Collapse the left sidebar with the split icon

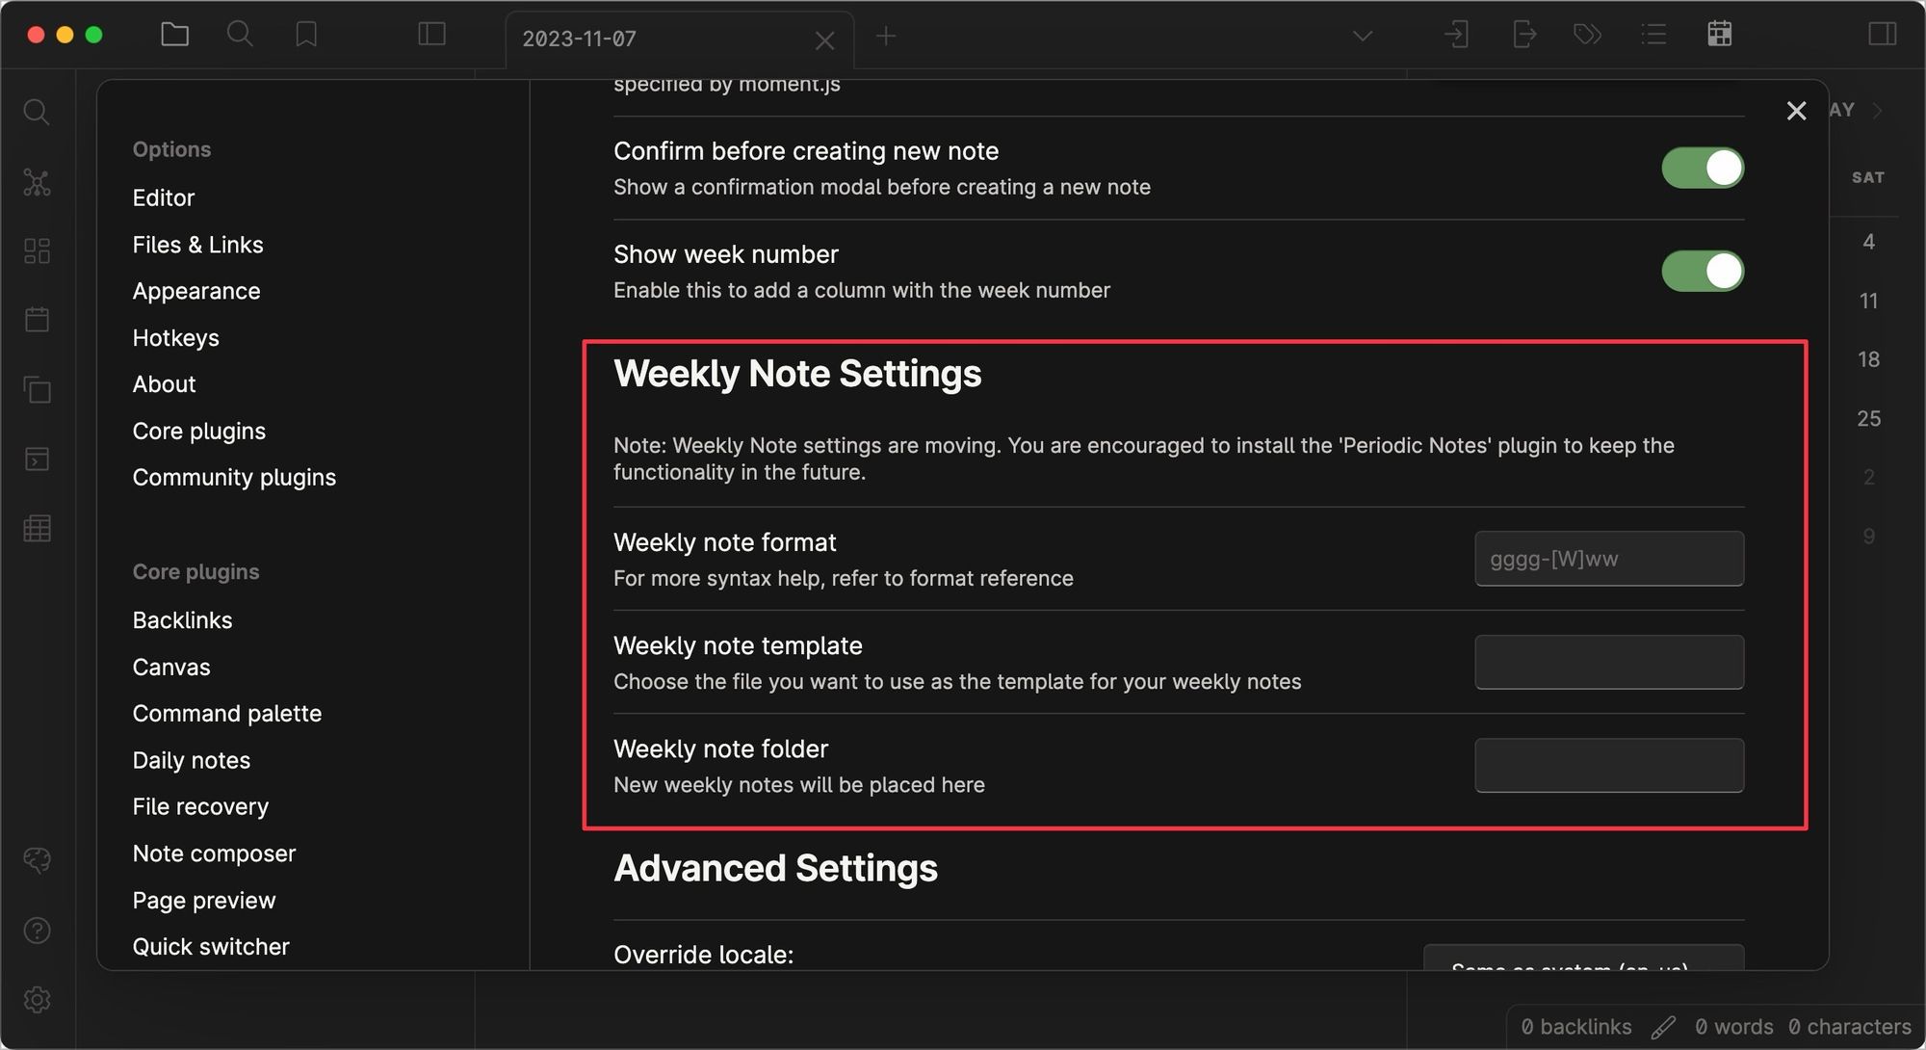point(431,35)
